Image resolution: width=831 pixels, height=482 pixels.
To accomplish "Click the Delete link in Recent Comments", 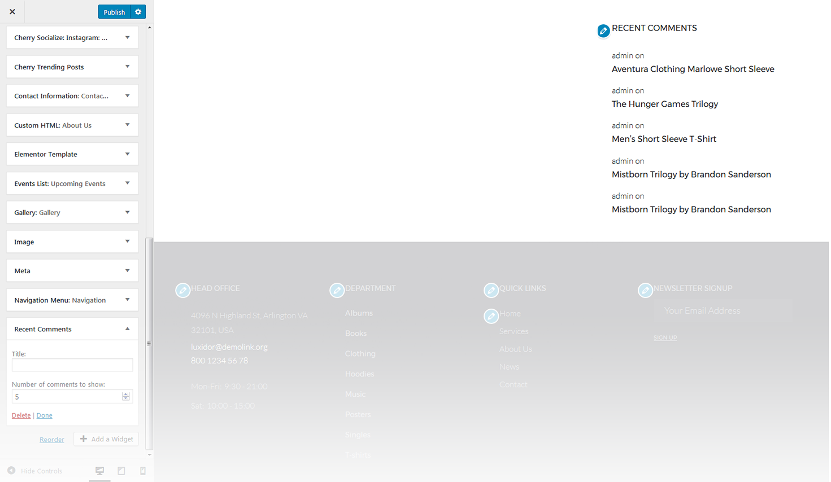I will pyautogui.click(x=21, y=415).
